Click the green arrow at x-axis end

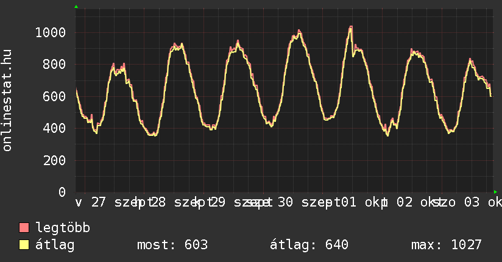pos(495,192)
